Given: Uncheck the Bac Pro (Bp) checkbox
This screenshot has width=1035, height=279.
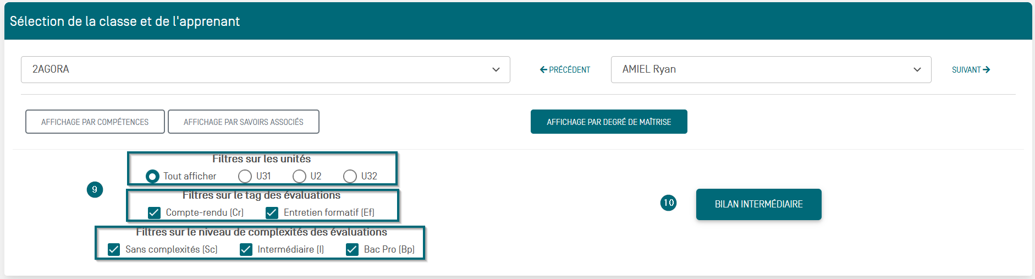Looking at the screenshot, I should [352, 249].
